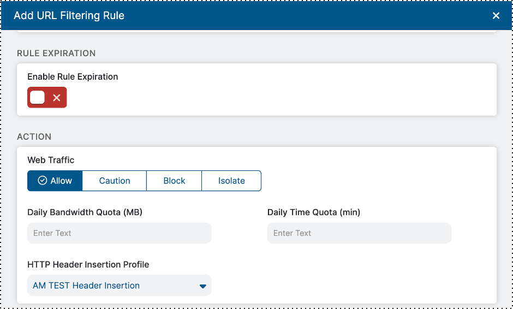Set Web Traffic action to Caution
The height and width of the screenshot is (309, 513).
(x=115, y=181)
